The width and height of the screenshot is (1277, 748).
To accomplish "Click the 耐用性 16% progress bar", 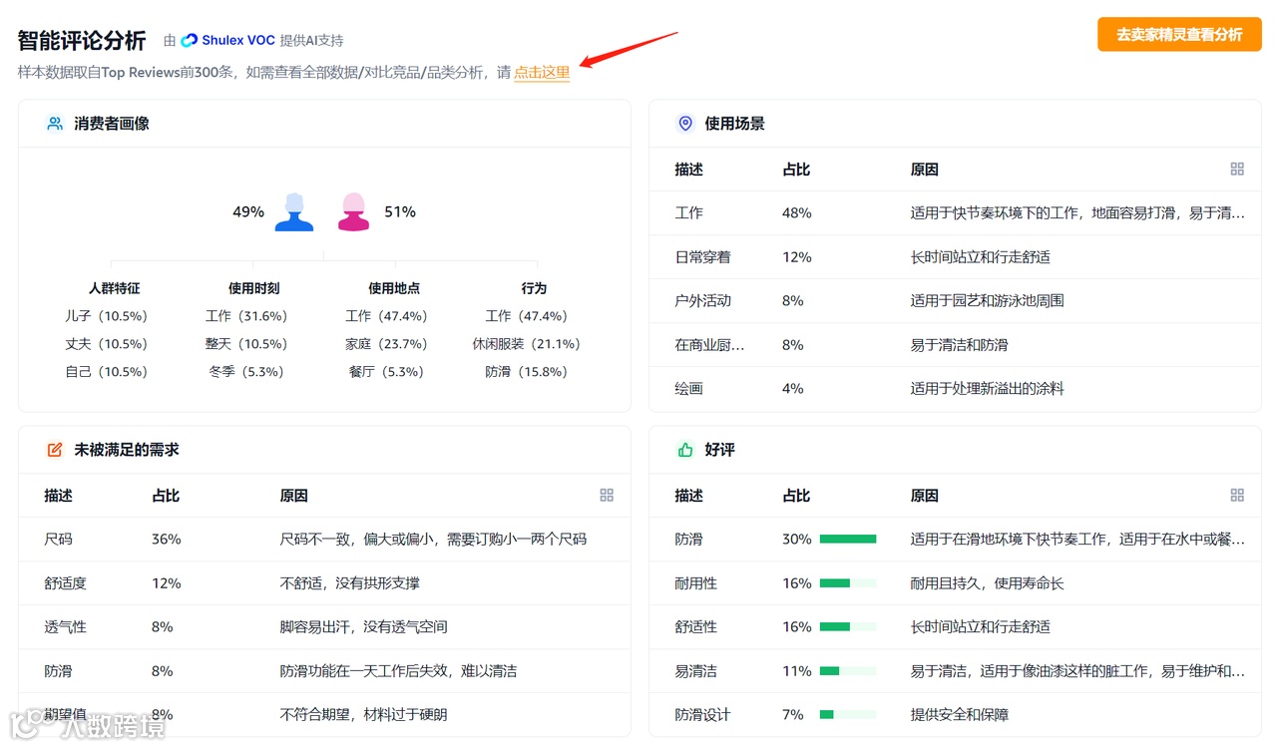I will [848, 582].
